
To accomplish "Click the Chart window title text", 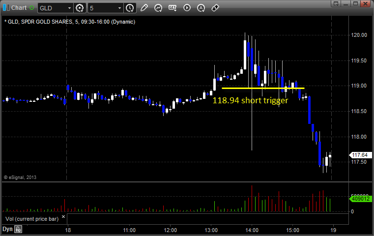I will click(19, 8).
